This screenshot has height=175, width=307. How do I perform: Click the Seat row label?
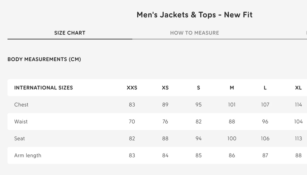click(x=20, y=138)
